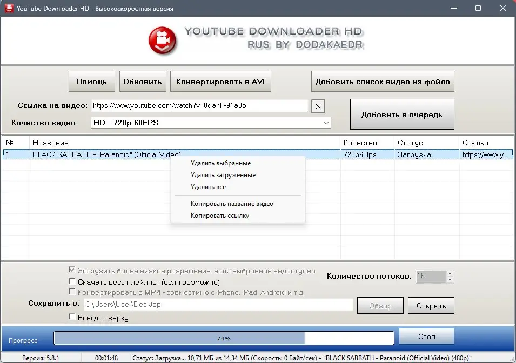516x363 pixels.
Task: Click the app icon in the title bar
Action: pos(9,8)
